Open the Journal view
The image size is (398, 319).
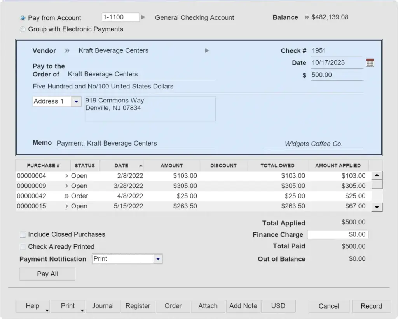(103, 306)
